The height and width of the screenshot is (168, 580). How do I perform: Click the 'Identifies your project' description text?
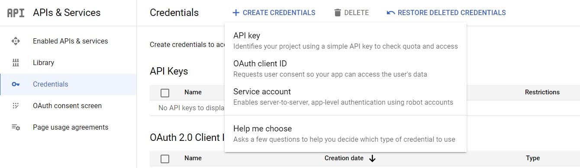[345, 47]
